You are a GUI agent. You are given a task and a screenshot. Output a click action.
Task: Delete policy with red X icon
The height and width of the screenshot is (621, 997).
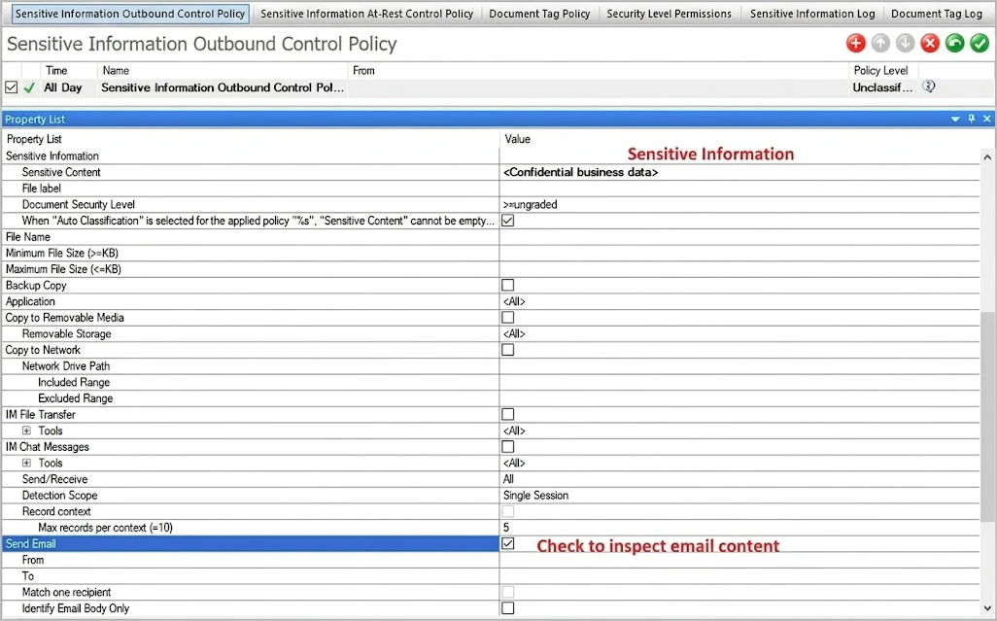coord(930,43)
